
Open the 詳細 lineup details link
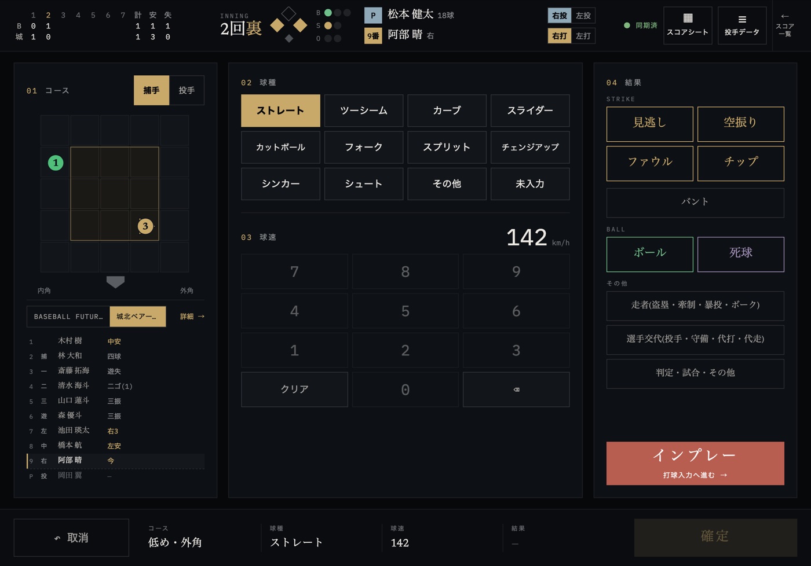[x=192, y=317]
